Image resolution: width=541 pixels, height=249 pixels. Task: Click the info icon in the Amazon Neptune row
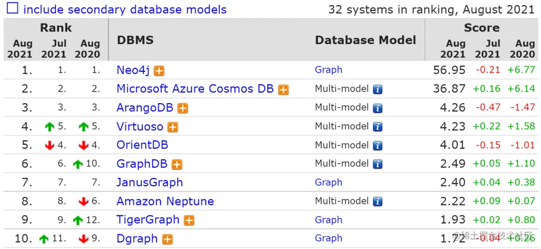tap(378, 202)
